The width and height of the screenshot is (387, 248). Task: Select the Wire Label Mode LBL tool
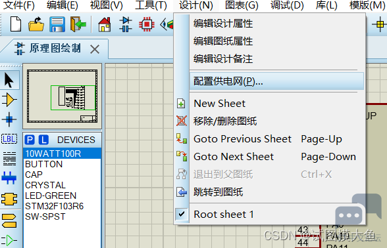point(9,139)
